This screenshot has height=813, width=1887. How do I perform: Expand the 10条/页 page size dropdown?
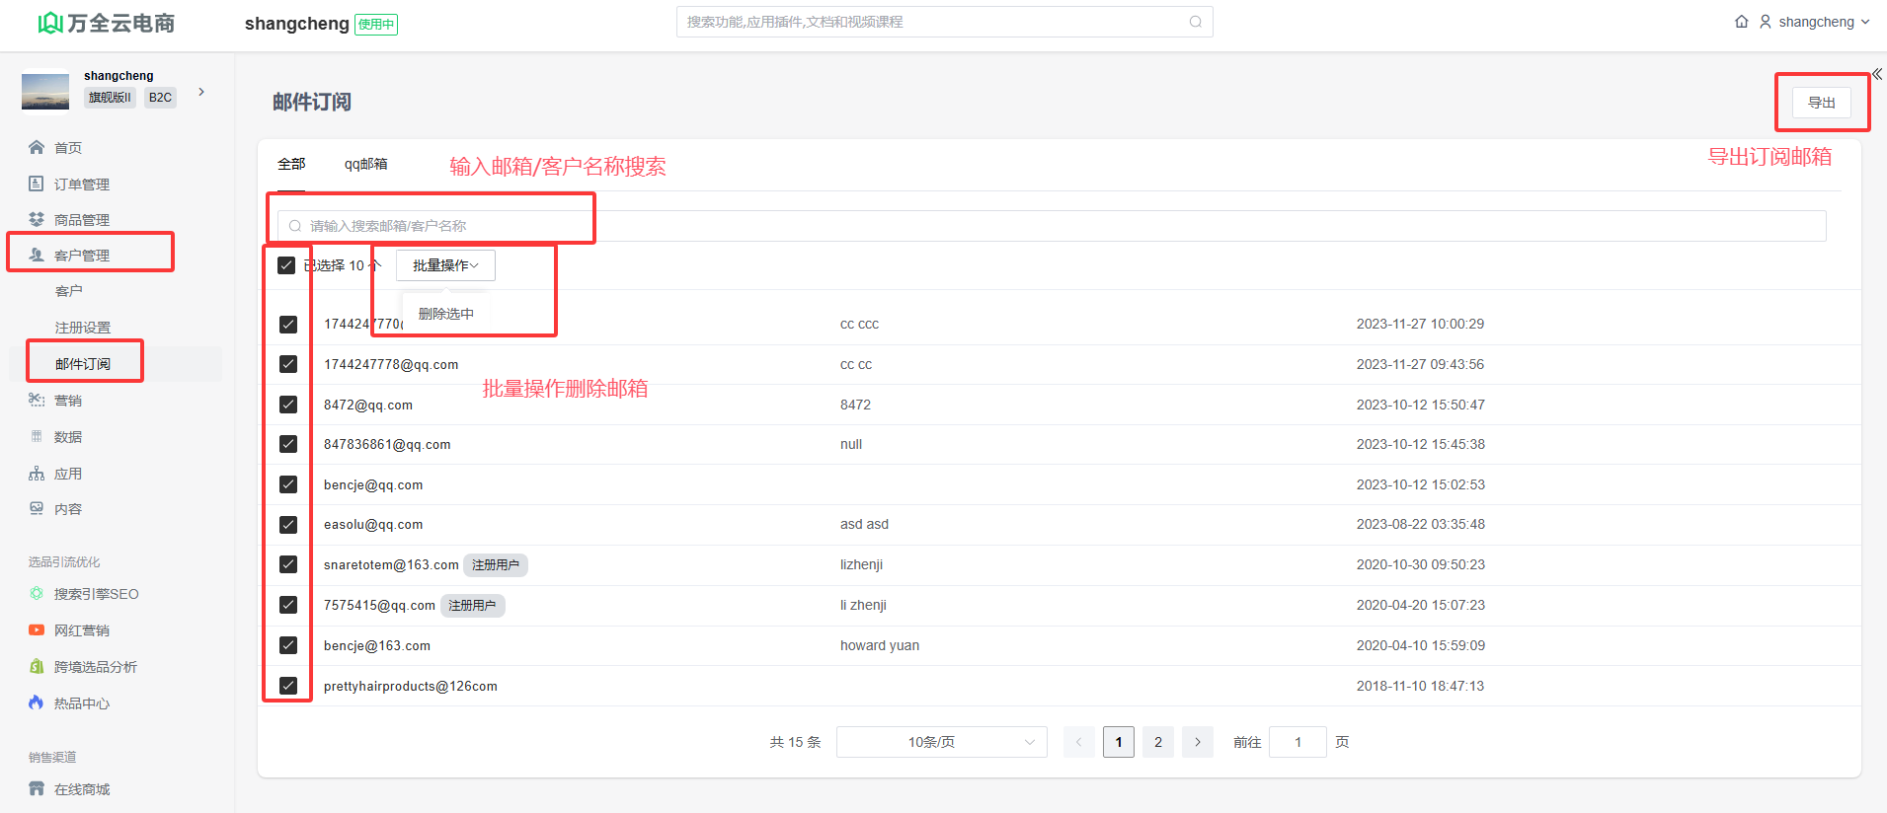pyautogui.click(x=941, y=742)
